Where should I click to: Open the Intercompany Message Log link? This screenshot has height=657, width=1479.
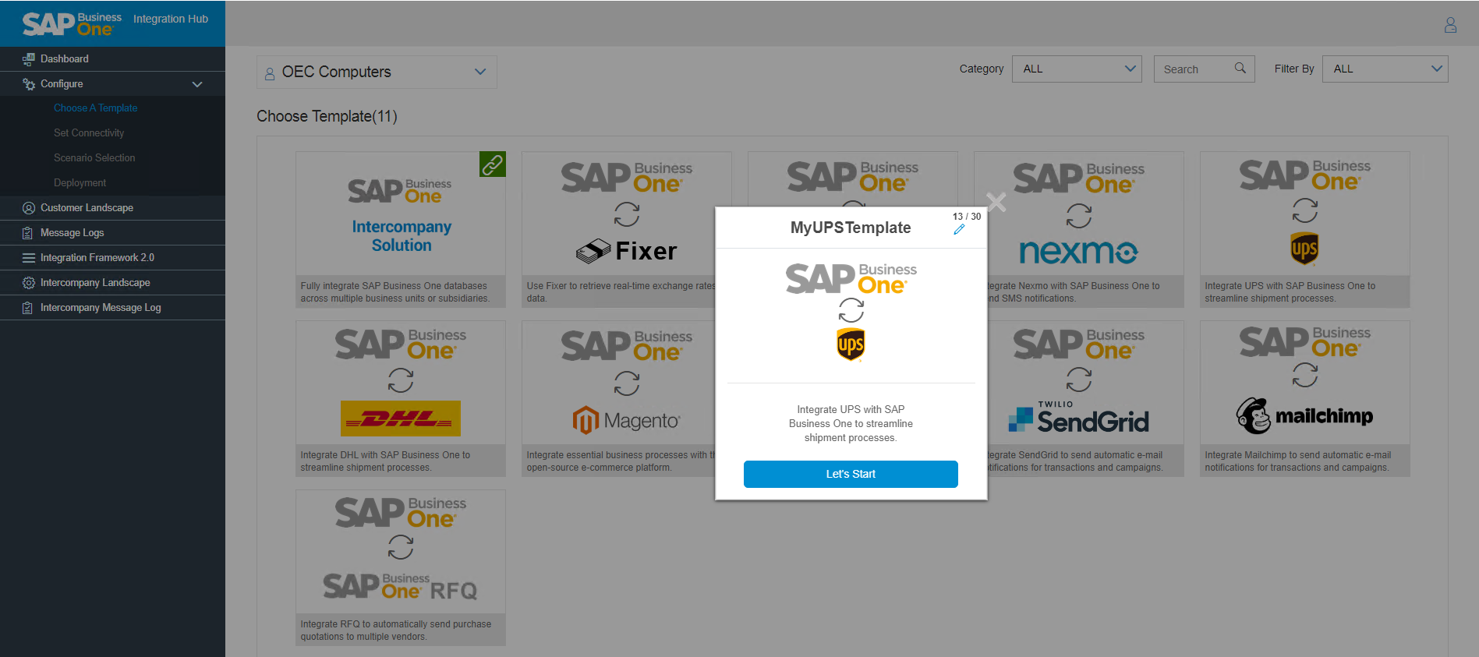tap(101, 308)
